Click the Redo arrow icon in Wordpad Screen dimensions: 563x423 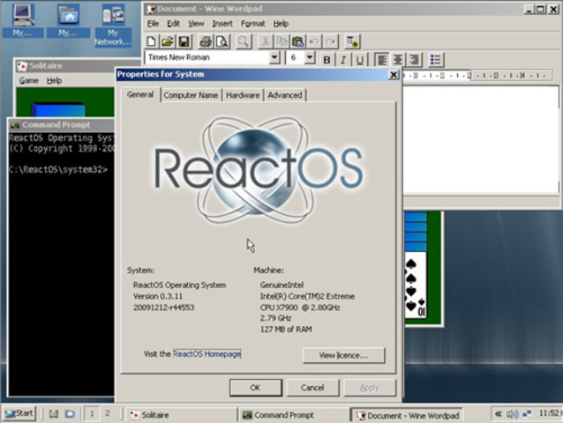coord(331,41)
